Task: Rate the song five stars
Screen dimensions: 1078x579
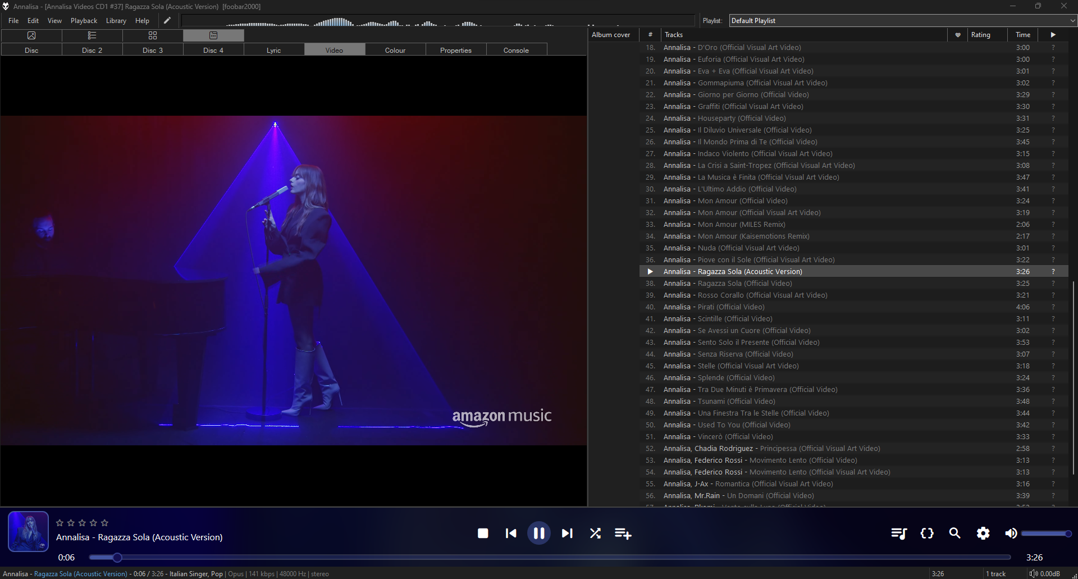Action: pyautogui.click(x=104, y=523)
